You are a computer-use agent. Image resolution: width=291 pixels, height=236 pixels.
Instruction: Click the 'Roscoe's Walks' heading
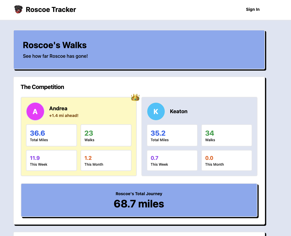[x=55, y=45]
